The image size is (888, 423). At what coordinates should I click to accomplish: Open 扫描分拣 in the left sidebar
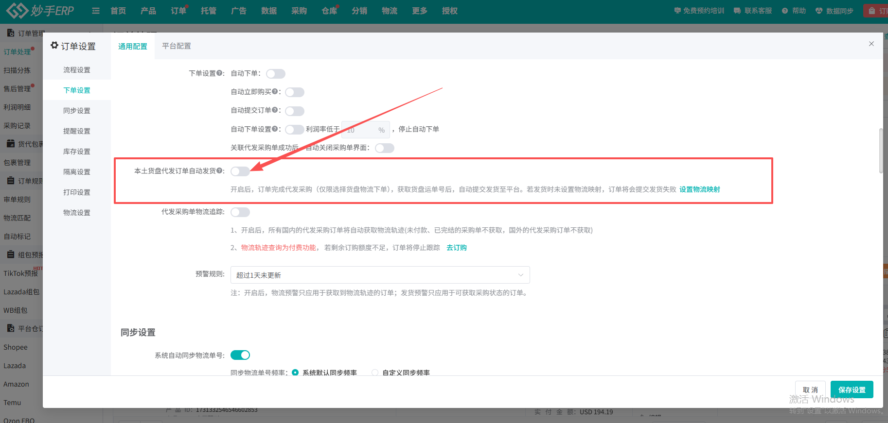click(18, 70)
